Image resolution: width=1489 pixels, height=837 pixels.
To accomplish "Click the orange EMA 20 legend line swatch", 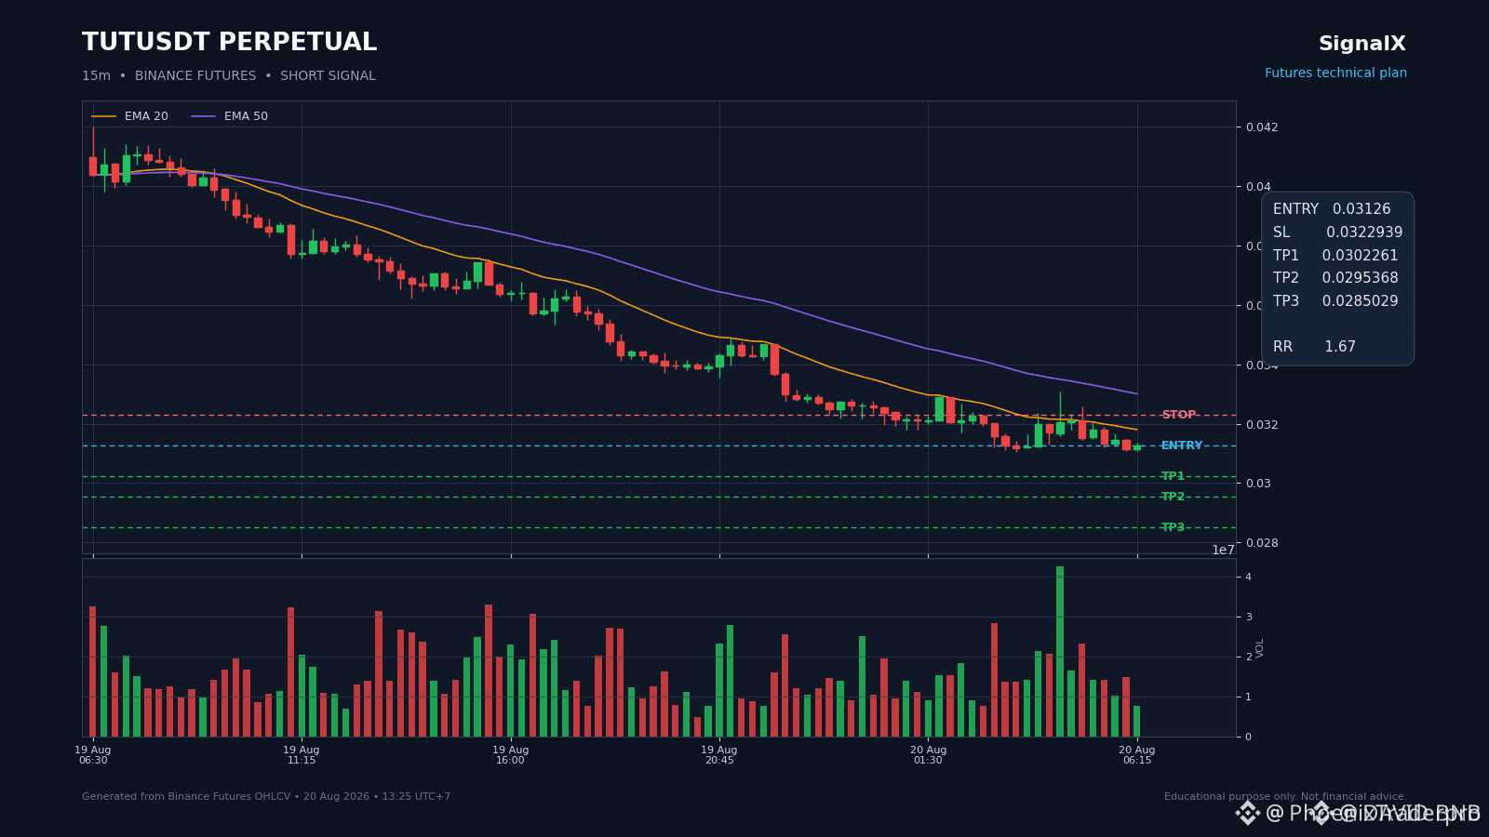I will [x=104, y=117].
